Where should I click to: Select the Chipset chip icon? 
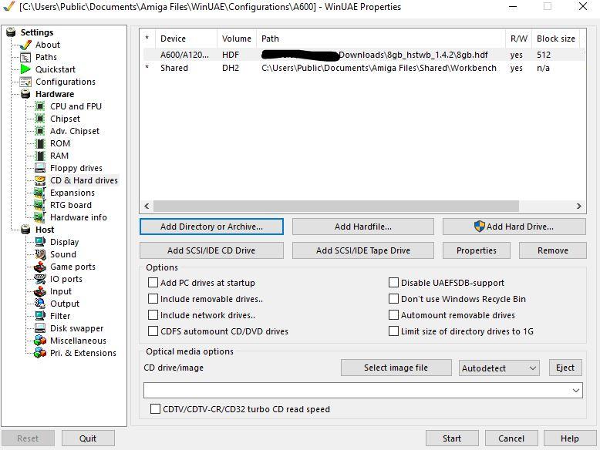(x=40, y=119)
